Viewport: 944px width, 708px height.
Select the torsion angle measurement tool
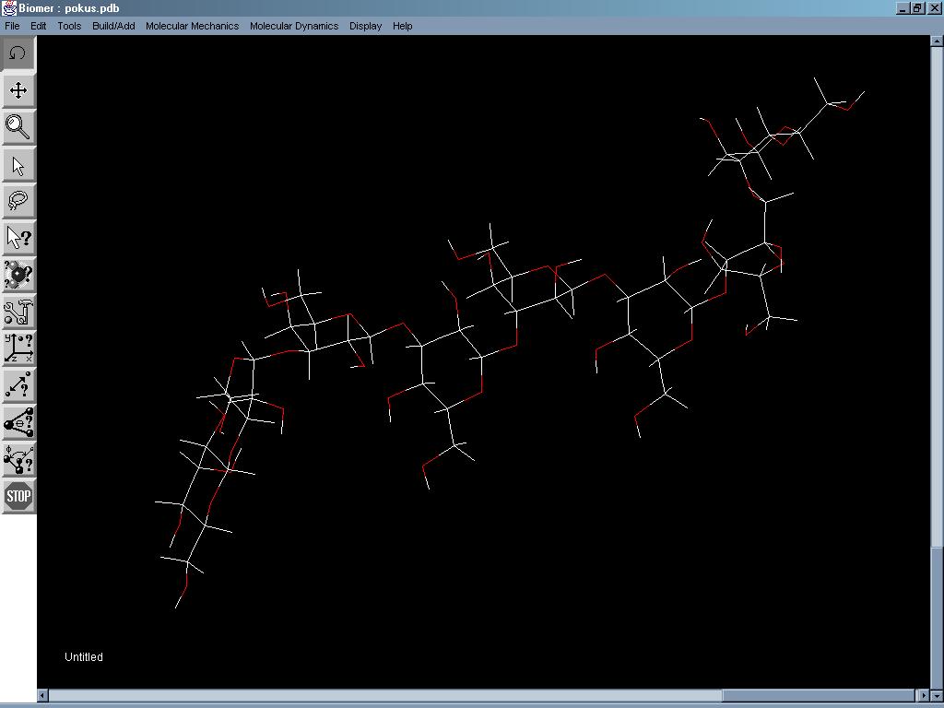(x=18, y=459)
